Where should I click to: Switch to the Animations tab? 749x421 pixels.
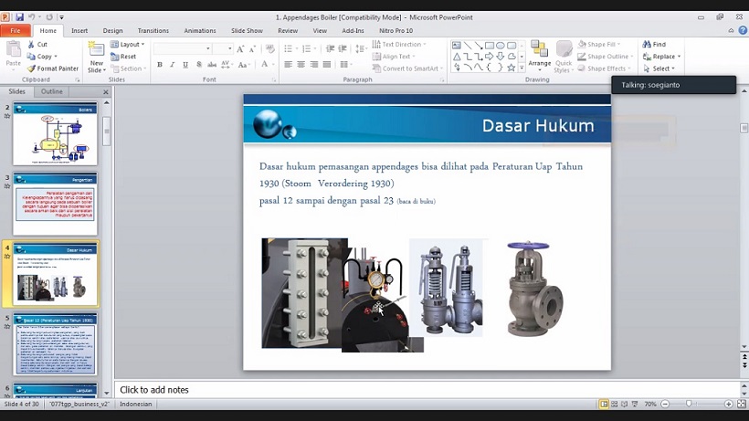click(200, 30)
